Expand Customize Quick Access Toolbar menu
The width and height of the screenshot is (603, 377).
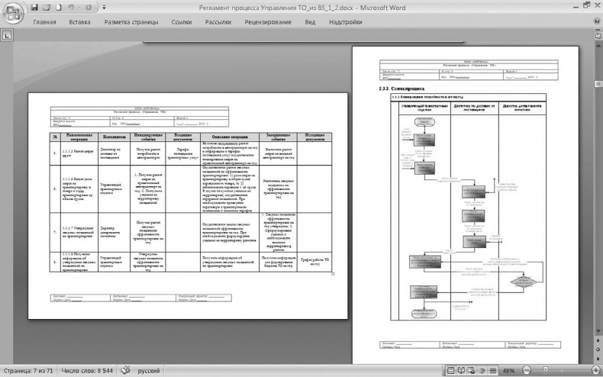click(102, 7)
